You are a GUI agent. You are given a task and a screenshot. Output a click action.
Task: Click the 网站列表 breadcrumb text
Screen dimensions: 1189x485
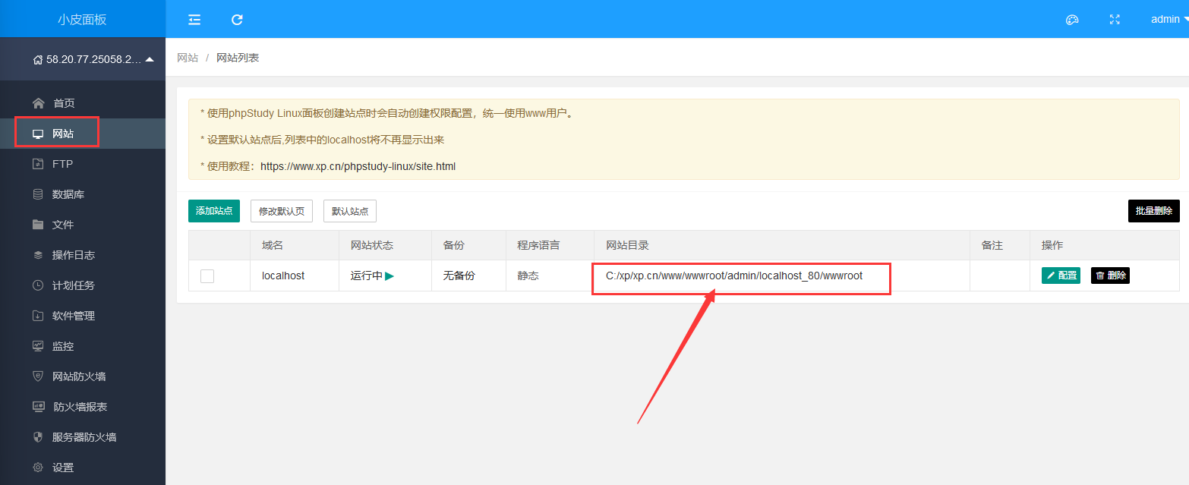[x=238, y=58]
